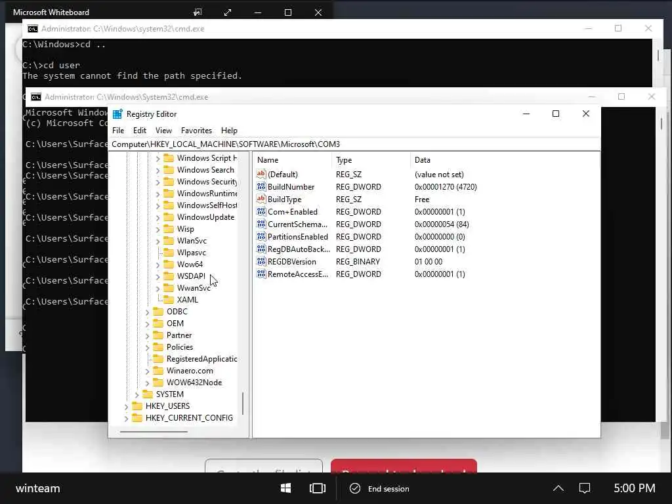The width and height of the screenshot is (672, 504).
Task: Select data value '01 00 00'
Action: (428, 261)
